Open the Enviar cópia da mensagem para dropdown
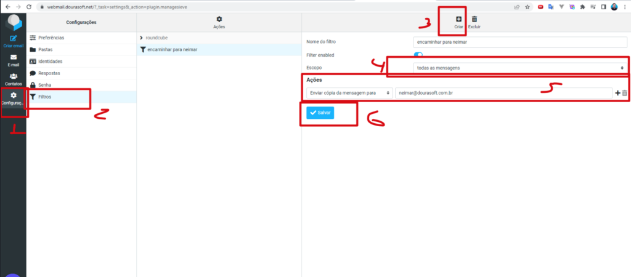 point(349,93)
